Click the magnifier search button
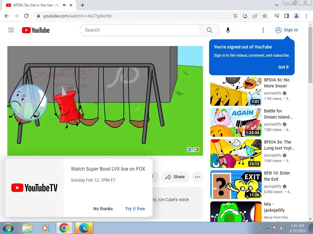This screenshot has height=234, width=313. click(209, 30)
